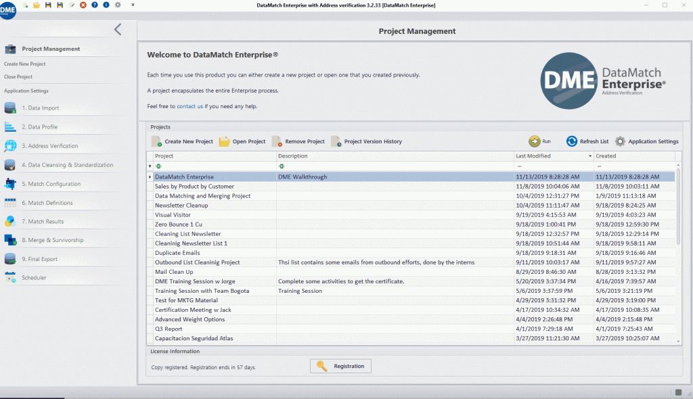Screen dimensions: 693x399
Task: Open the Project column filter operator
Action: coord(158,166)
